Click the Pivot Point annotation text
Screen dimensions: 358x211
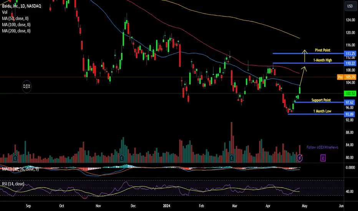point(323,50)
